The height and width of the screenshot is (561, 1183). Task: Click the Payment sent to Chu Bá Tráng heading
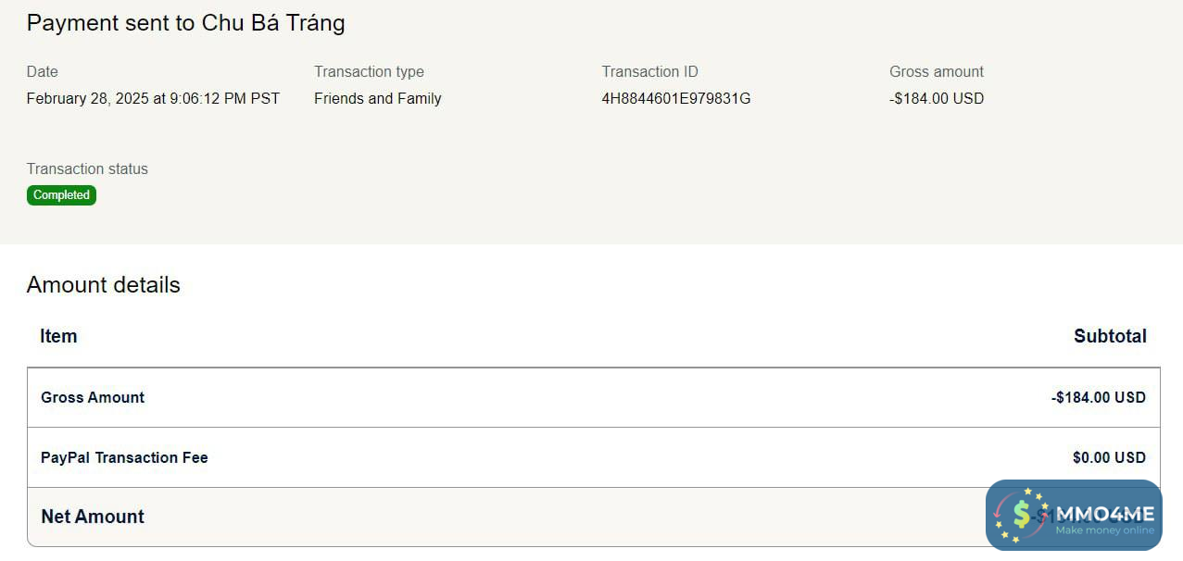click(x=185, y=23)
